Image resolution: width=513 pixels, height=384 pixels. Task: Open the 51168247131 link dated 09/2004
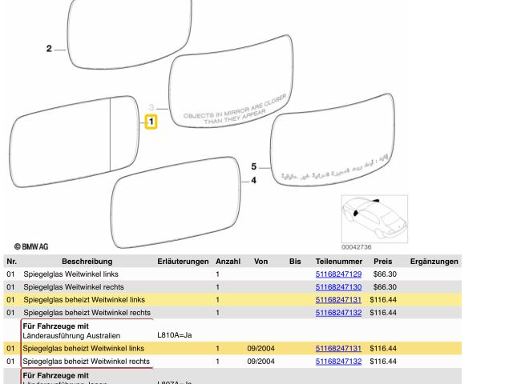[338, 349]
